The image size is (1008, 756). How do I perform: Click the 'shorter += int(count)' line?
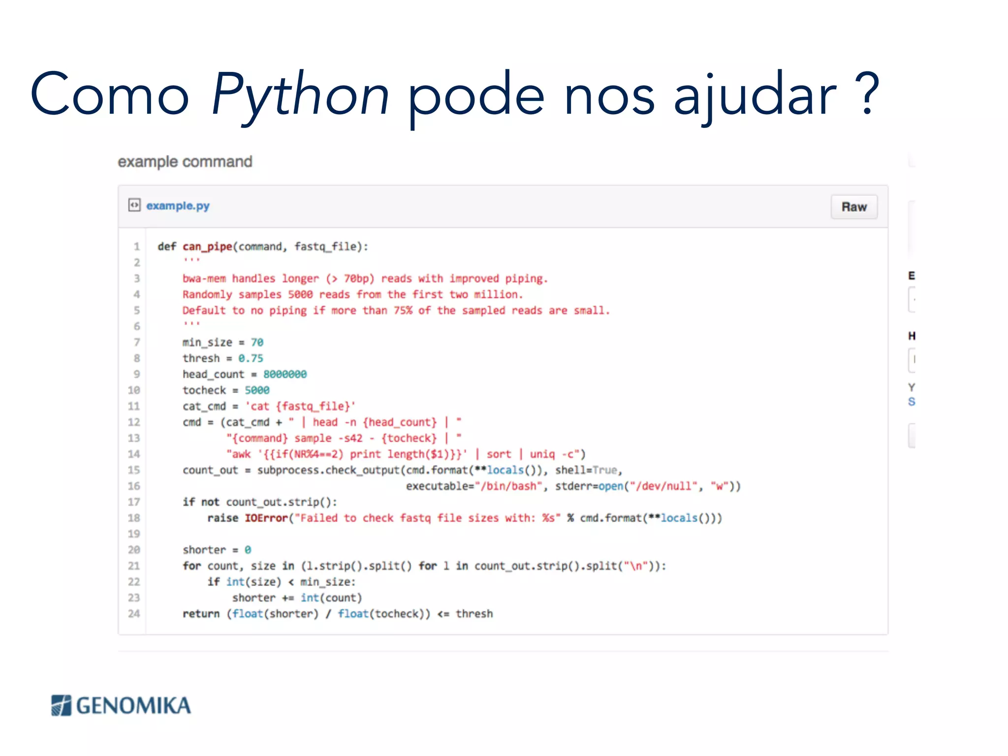pyautogui.click(x=297, y=598)
